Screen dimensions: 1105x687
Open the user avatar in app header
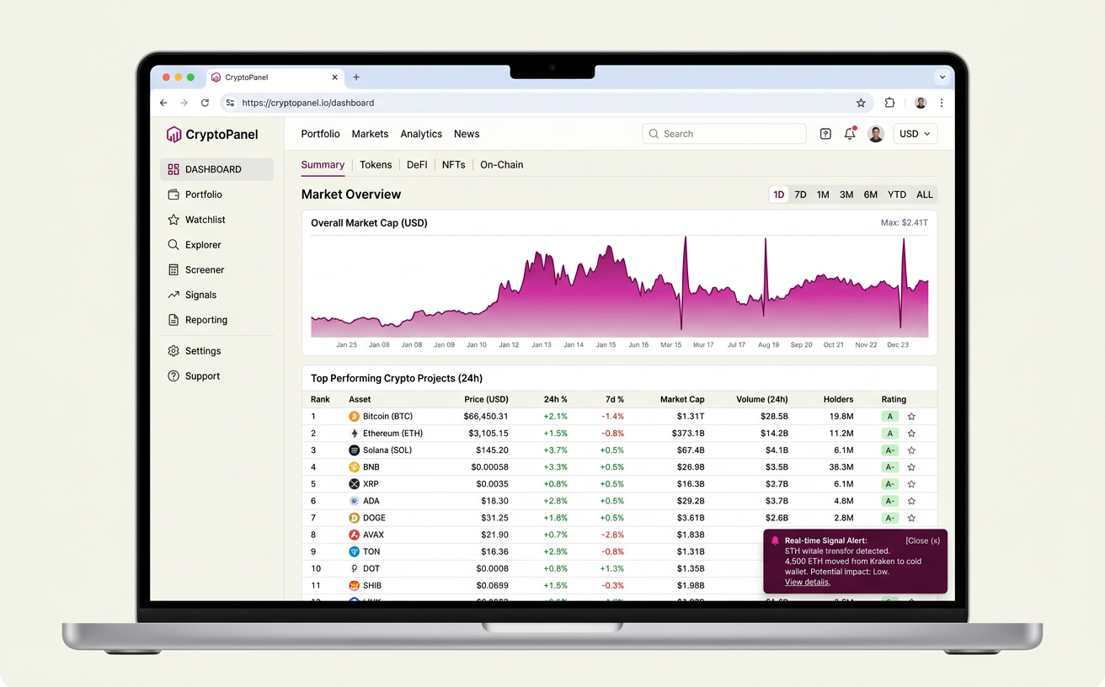coord(876,134)
